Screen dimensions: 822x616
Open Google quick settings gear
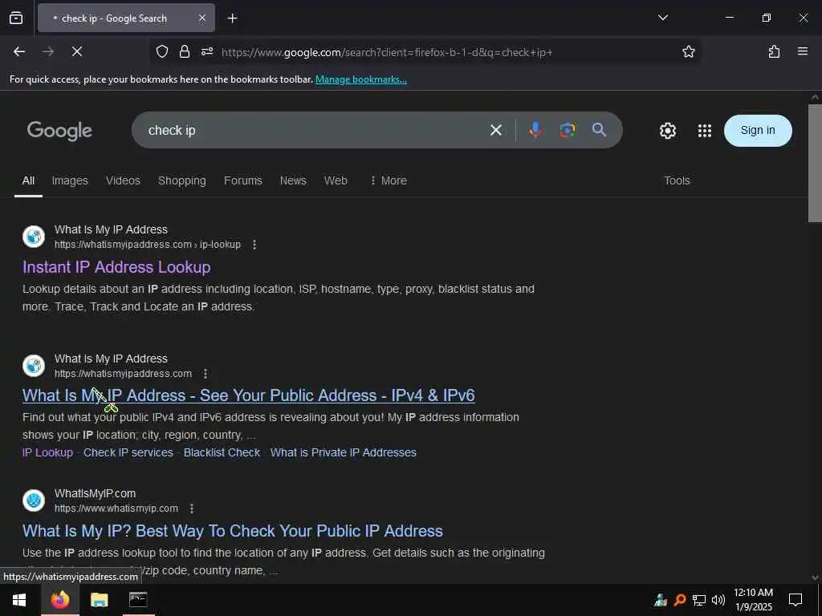pos(667,131)
